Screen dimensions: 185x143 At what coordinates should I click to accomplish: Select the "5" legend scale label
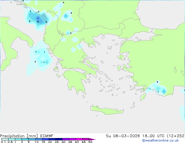click(29, 142)
